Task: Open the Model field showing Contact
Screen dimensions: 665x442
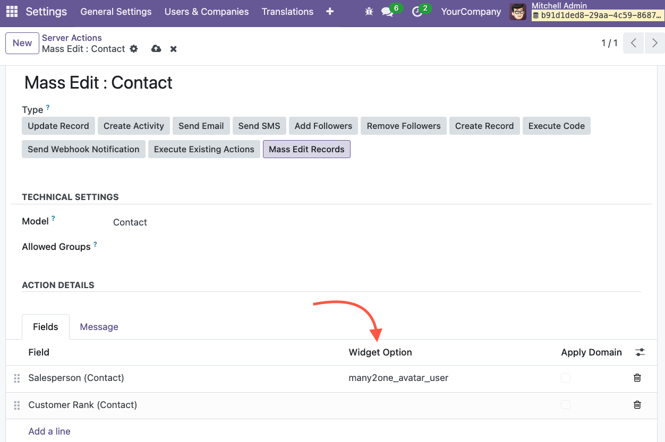Action: click(x=130, y=222)
